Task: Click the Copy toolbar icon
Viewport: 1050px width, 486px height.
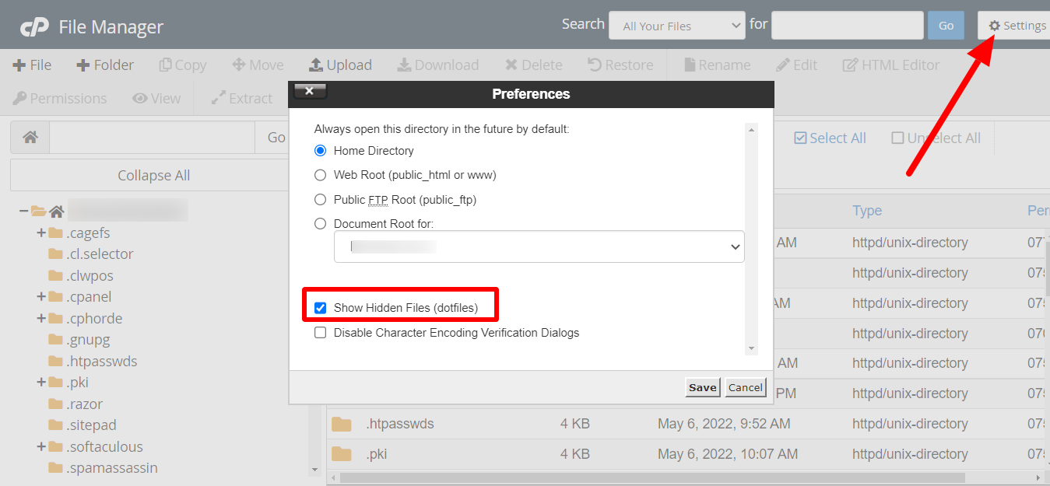Action: coord(165,65)
